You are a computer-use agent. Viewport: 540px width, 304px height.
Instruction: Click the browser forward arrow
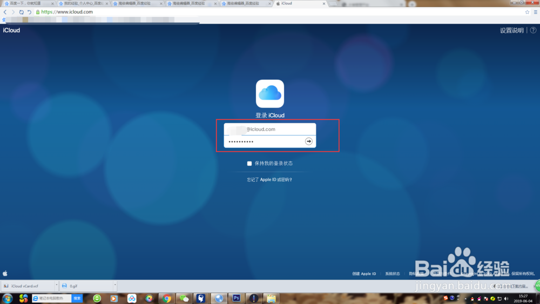tap(13, 12)
